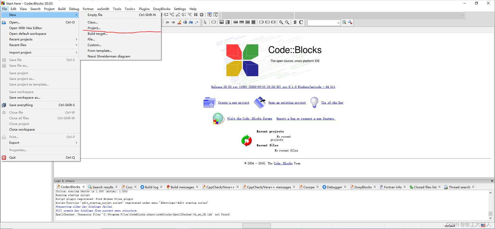Toggle the C comments display button
This screenshot has width=495, height=229.
301,22
